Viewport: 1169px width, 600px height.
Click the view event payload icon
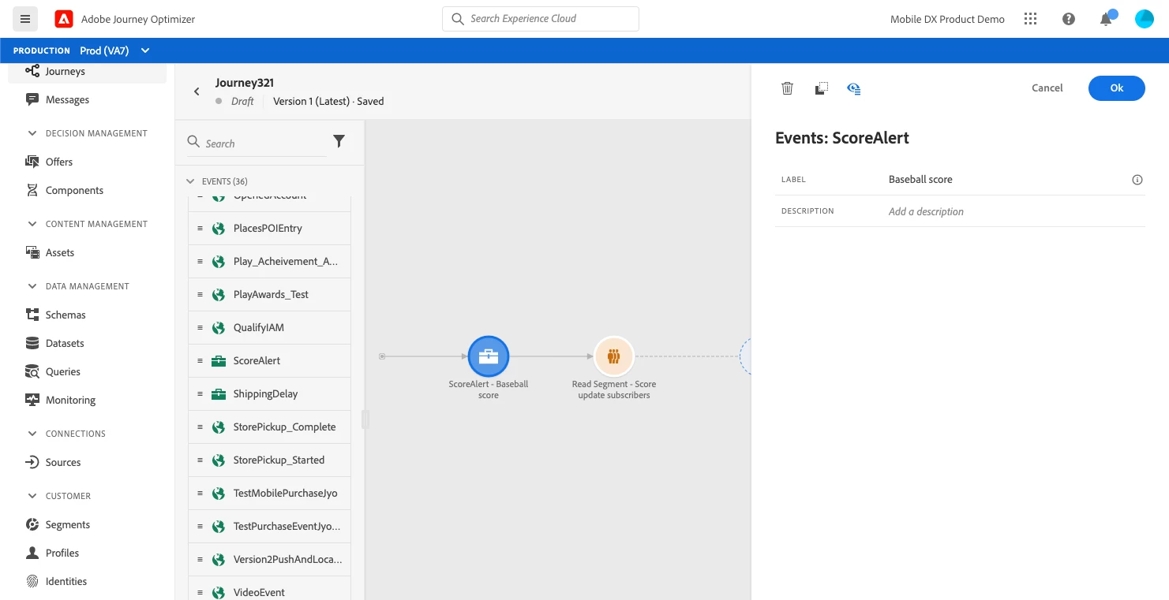click(x=854, y=88)
